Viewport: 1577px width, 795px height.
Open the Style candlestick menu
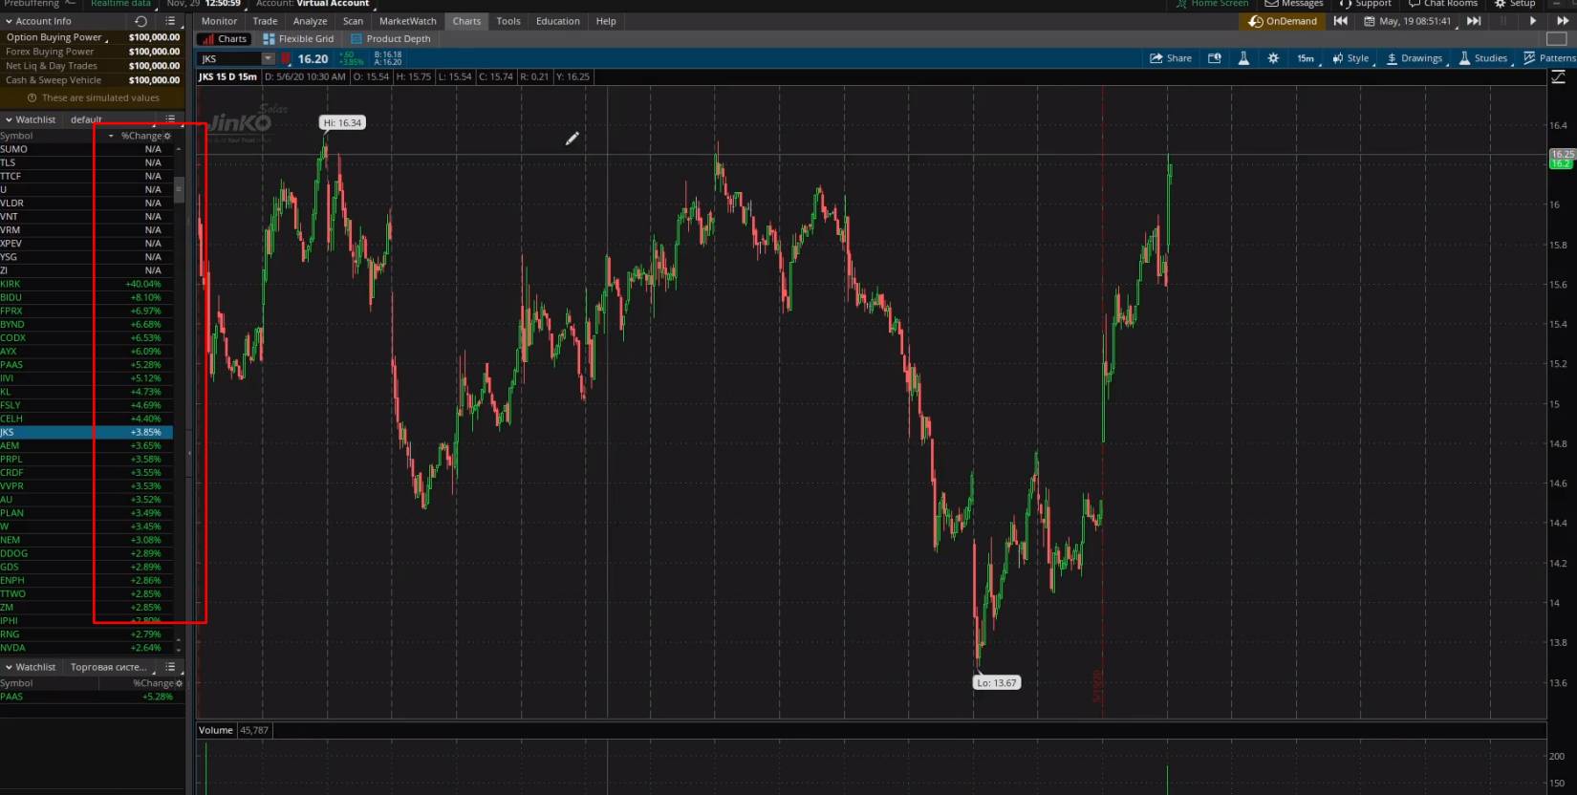pos(1350,58)
